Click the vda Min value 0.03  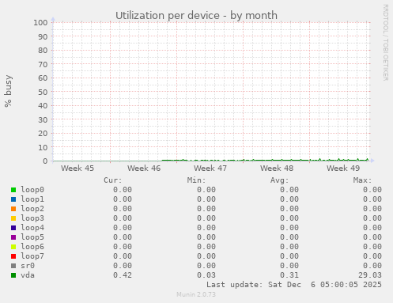pyautogui.click(x=206, y=275)
